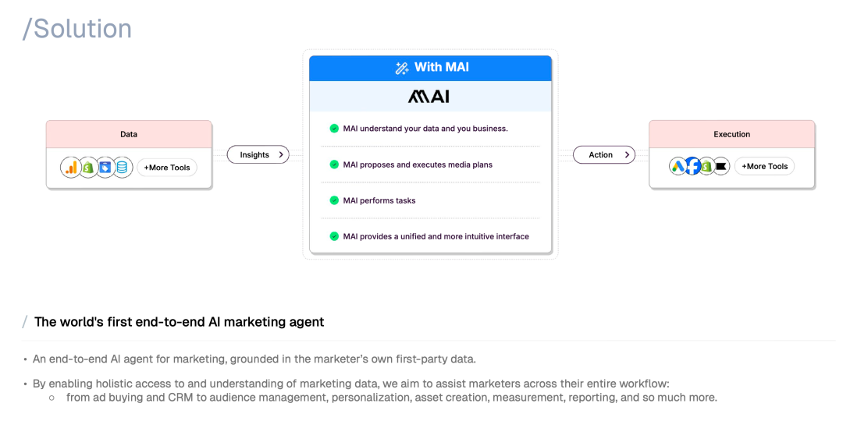Click the Shopify icon in the Data card

pos(88,167)
